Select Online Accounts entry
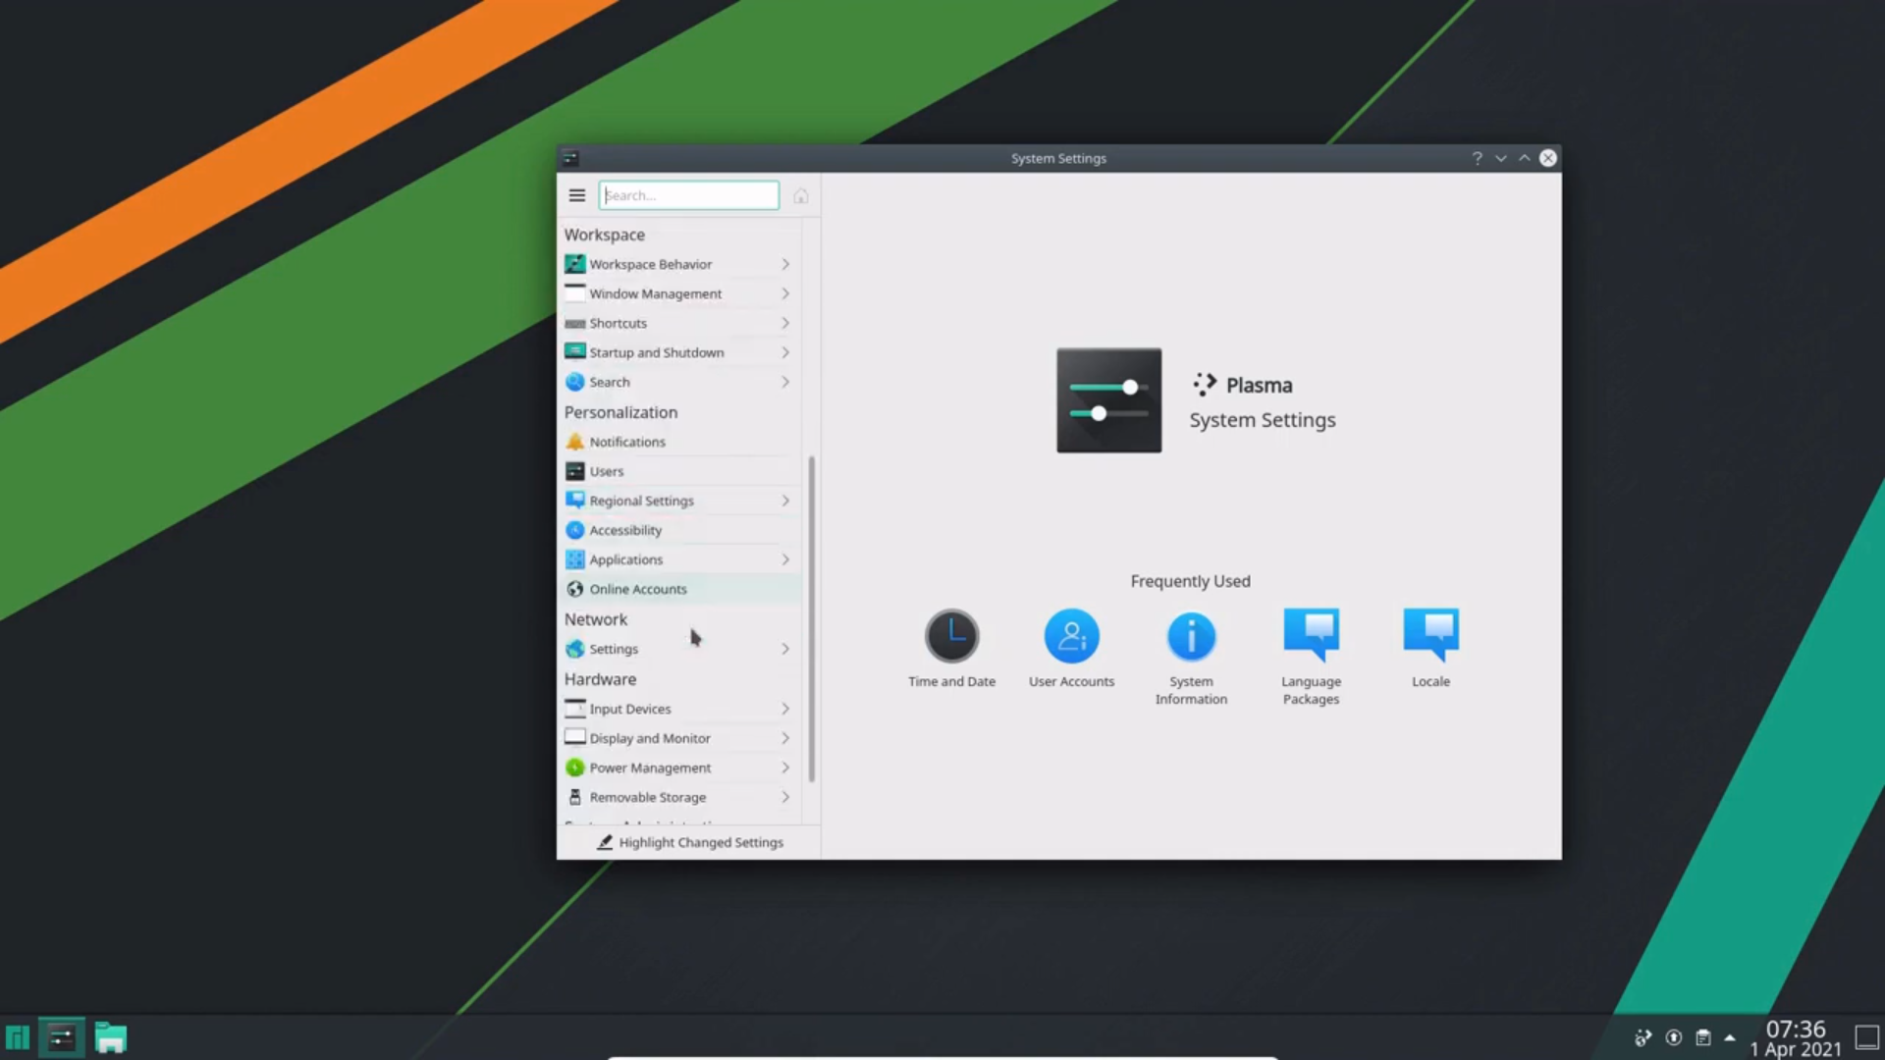The height and width of the screenshot is (1060, 1885). click(638, 589)
